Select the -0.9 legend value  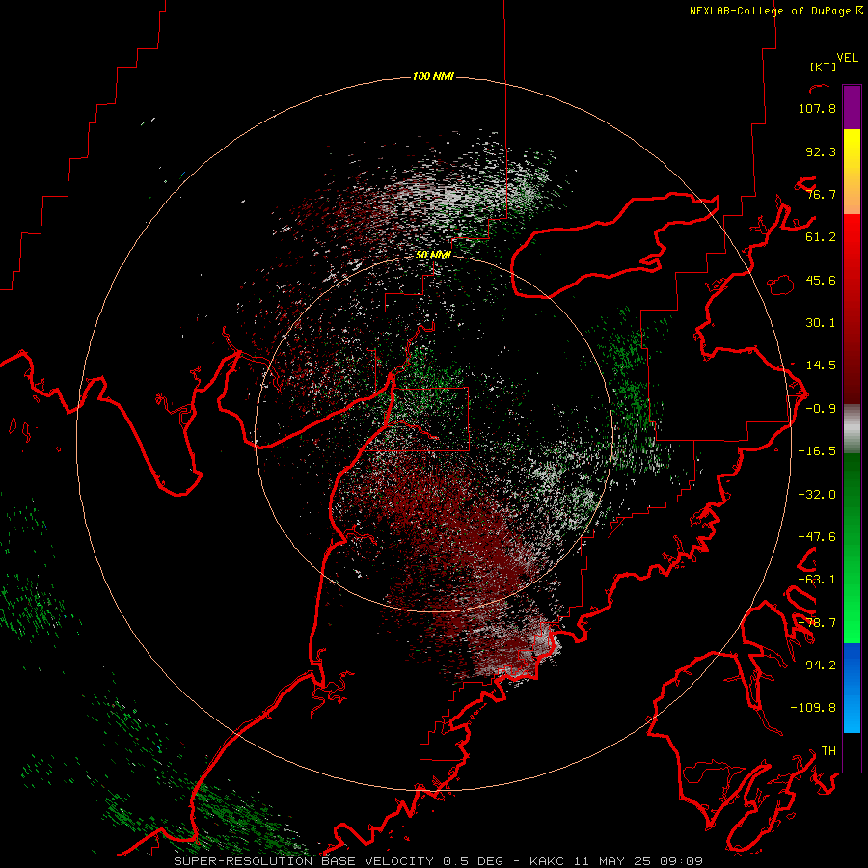tap(821, 409)
